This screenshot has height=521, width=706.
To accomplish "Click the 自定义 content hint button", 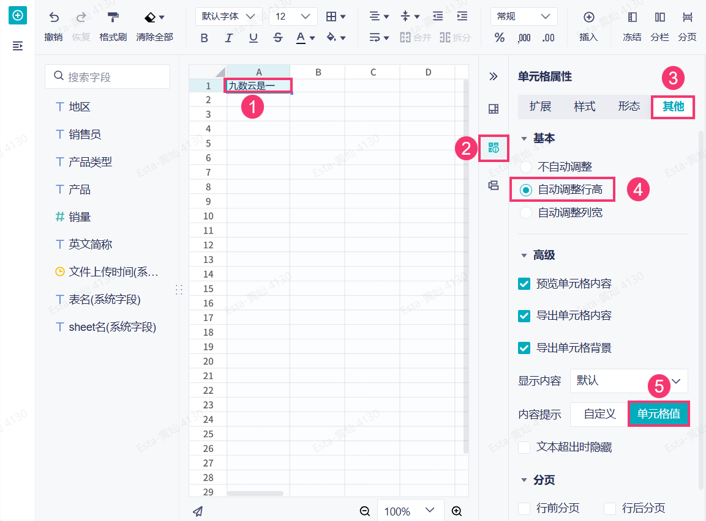I will pyautogui.click(x=599, y=414).
